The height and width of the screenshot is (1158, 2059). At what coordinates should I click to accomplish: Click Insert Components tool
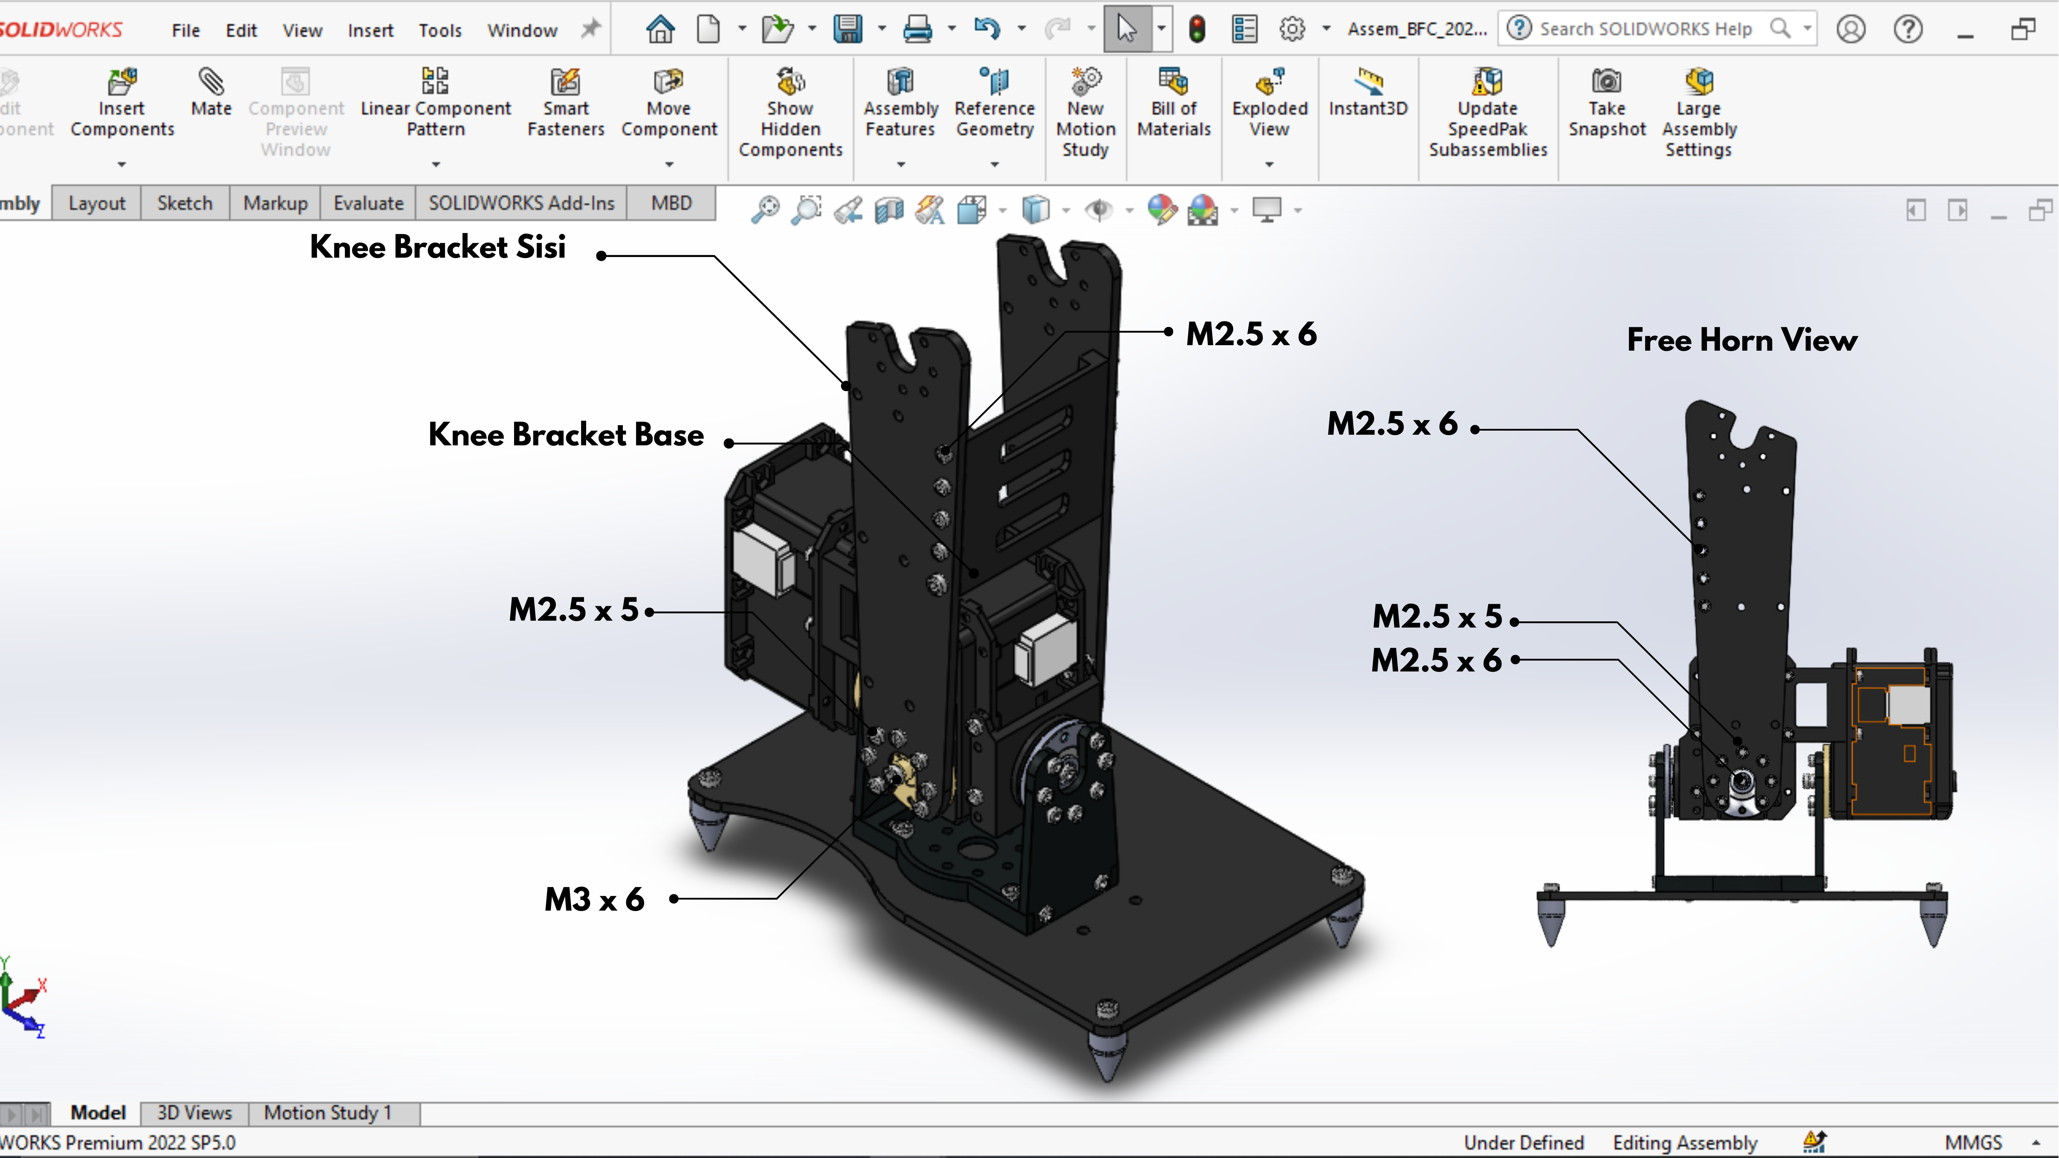pos(122,103)
